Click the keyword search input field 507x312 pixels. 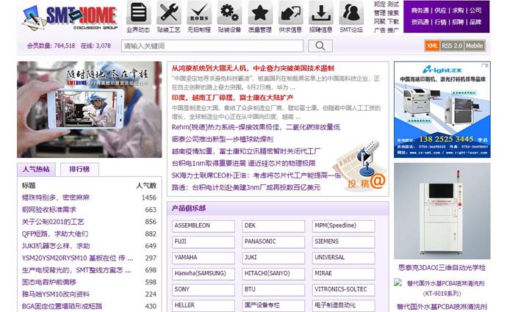pyautogui.click(x=212, y=46)
